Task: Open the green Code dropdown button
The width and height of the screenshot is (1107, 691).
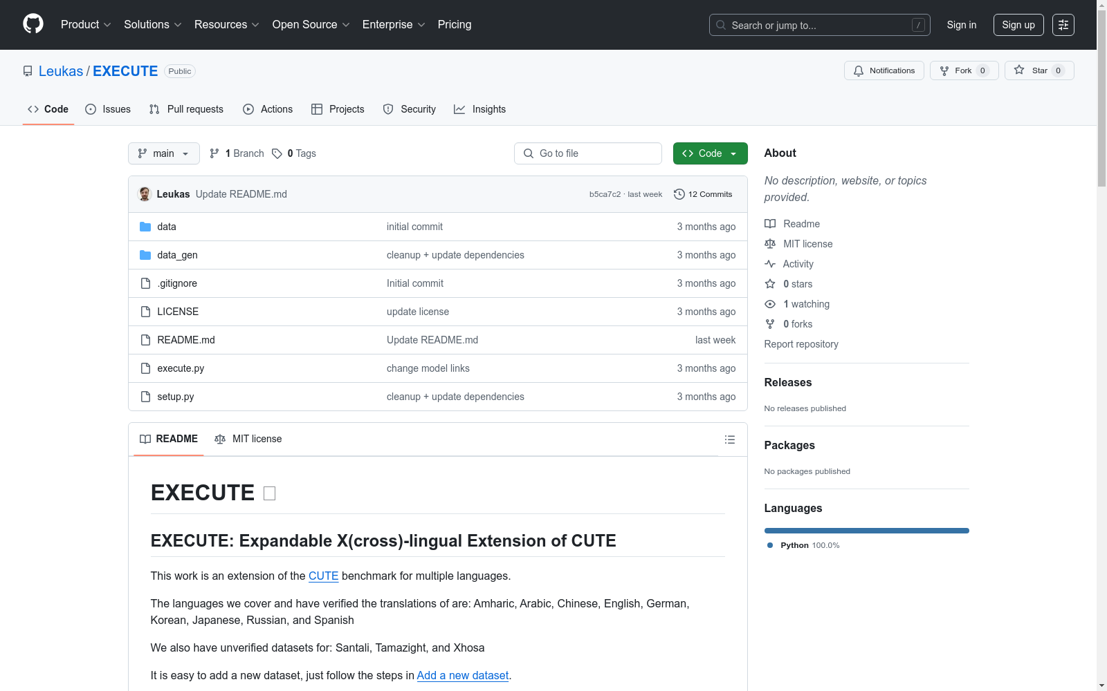Action: pyautogui.click(x=711, y=153)
